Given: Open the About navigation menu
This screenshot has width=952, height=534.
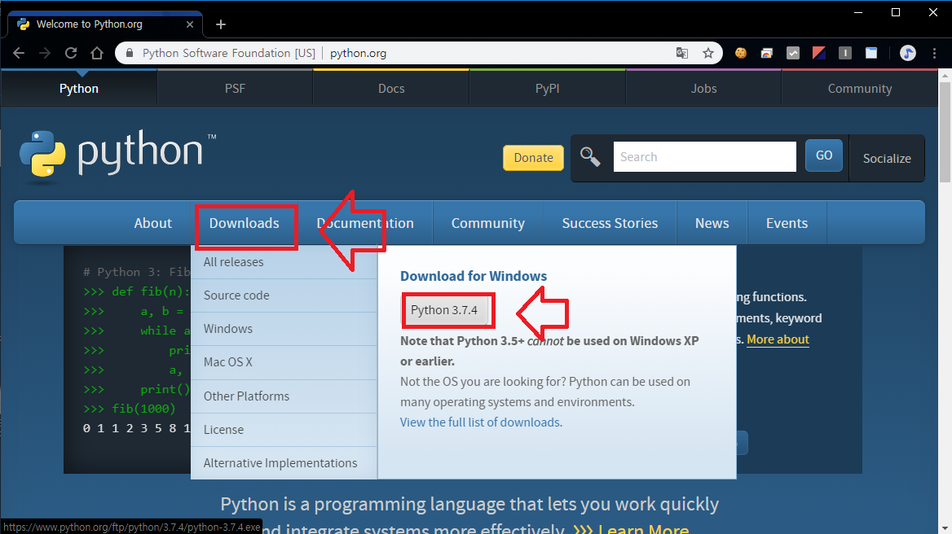Looking at the screenshot, I should pos(153,223).
